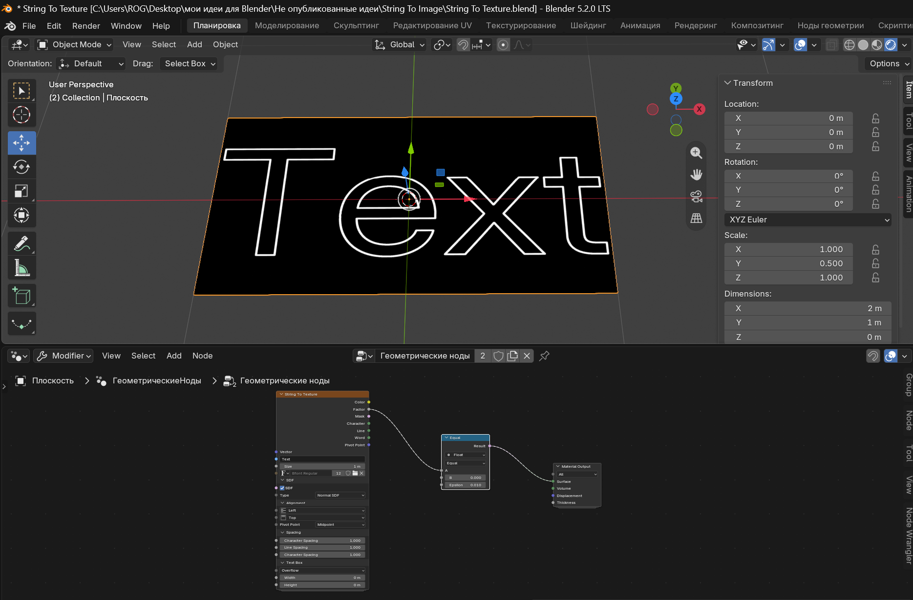The width and height of the screenshot is (913, 600).
Task: Open viewport Add menu
Action: tap(194, 45)
